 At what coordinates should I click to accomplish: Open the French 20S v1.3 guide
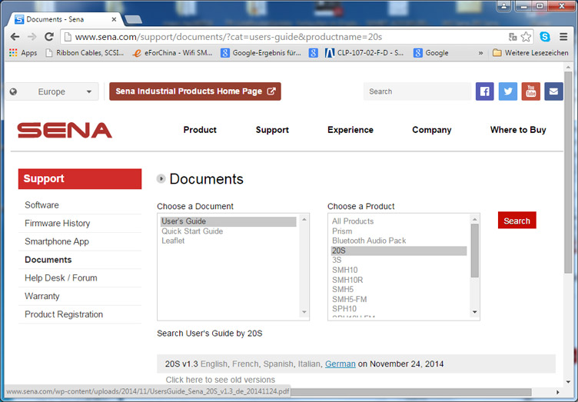245,364
